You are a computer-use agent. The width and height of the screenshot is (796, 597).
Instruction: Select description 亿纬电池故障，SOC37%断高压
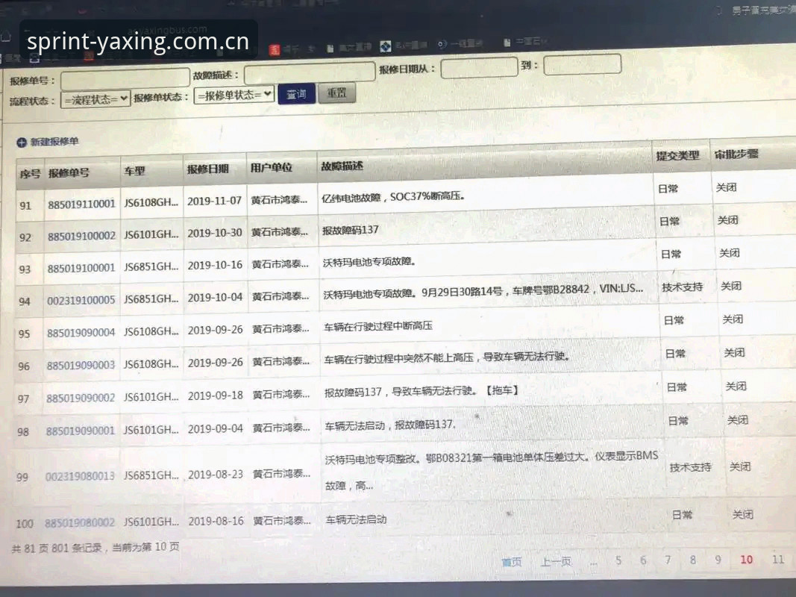[393, 196]
